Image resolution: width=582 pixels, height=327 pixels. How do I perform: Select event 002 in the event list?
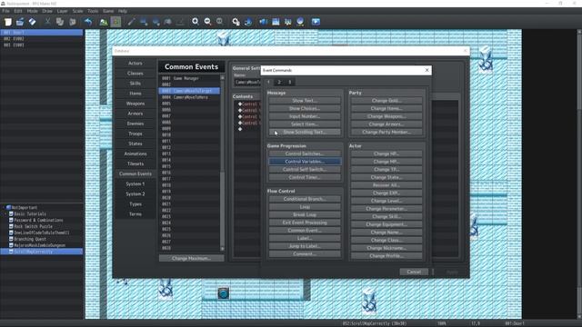pos(42,38)
